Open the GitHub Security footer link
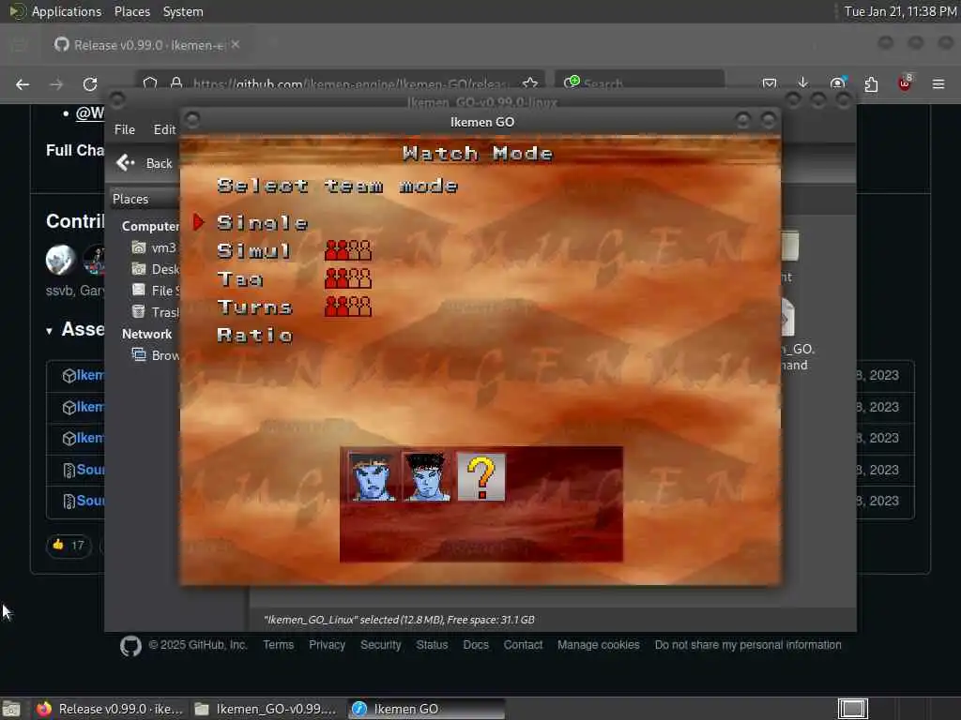 (x=381, y=645)
